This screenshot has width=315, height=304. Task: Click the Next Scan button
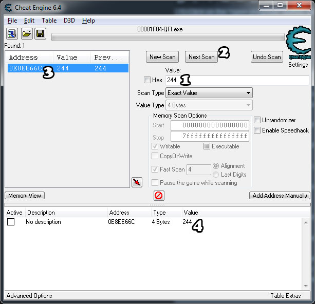click(201, 57)
